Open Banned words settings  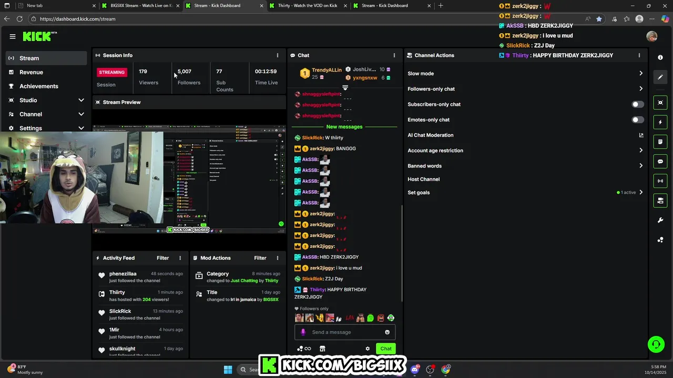(x=525, y=166)
